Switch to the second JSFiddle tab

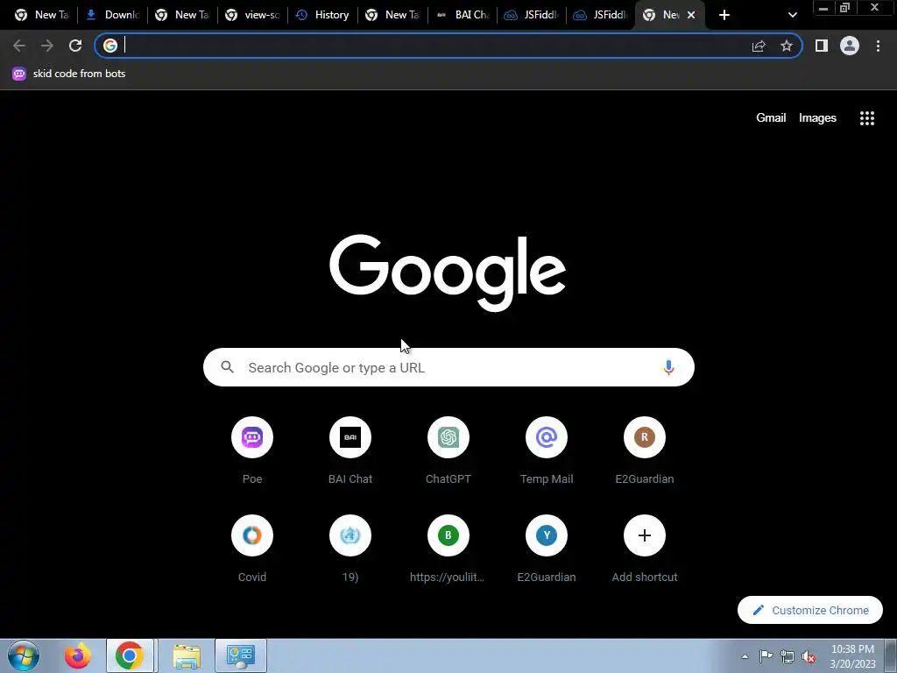(x=602, y=15)
